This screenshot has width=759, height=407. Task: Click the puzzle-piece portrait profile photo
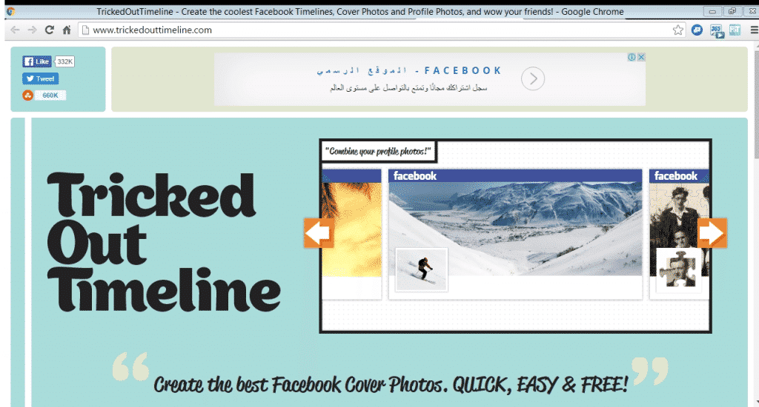tap(679, 270)
